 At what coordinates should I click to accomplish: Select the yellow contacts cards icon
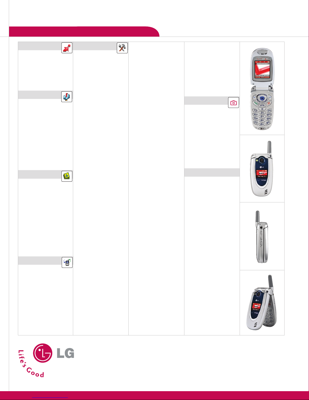pyautogui.click(x=67, y=176)
